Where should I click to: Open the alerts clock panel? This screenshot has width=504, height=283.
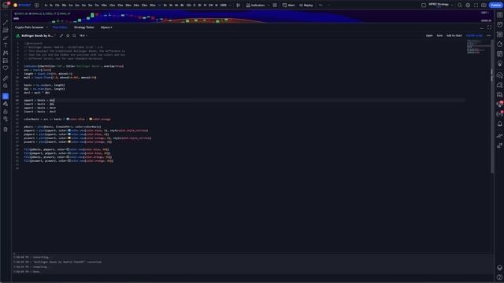coord(499,24)
